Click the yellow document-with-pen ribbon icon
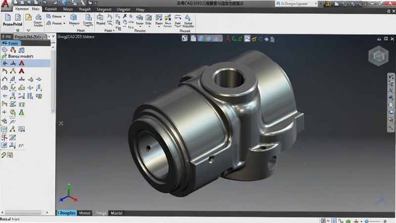Image resolution: width=396 pixels, height=223 pixels. [28, 17]
